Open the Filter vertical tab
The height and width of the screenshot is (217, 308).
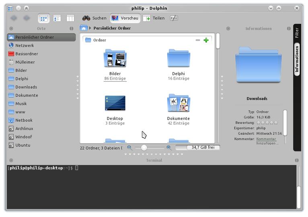pos(297,33)
